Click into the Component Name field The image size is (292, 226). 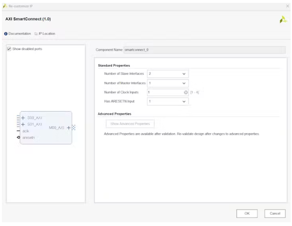pos(204,49)
